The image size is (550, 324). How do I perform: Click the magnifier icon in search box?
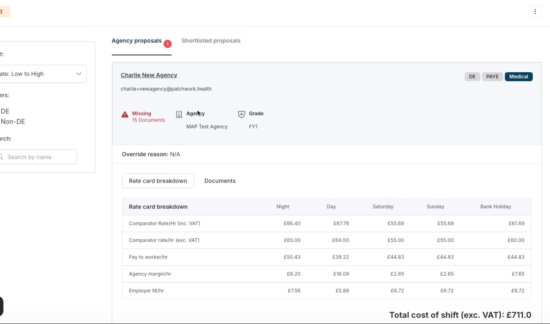tap(2, 157)
